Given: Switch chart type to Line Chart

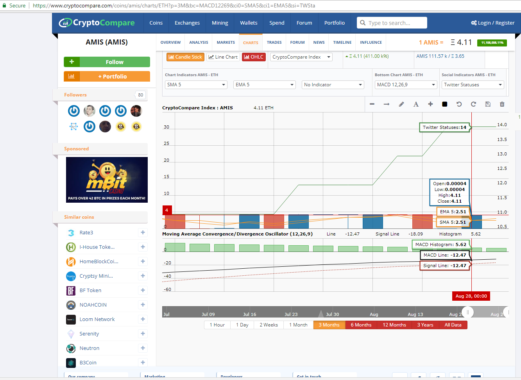Looking at the screenshot, I should (x=223, y=57).
